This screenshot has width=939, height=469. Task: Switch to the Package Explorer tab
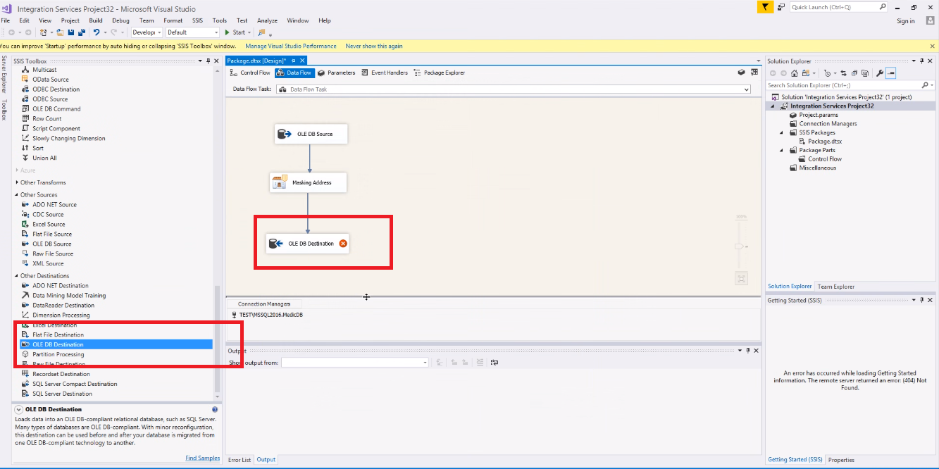[x=440, y=73]
